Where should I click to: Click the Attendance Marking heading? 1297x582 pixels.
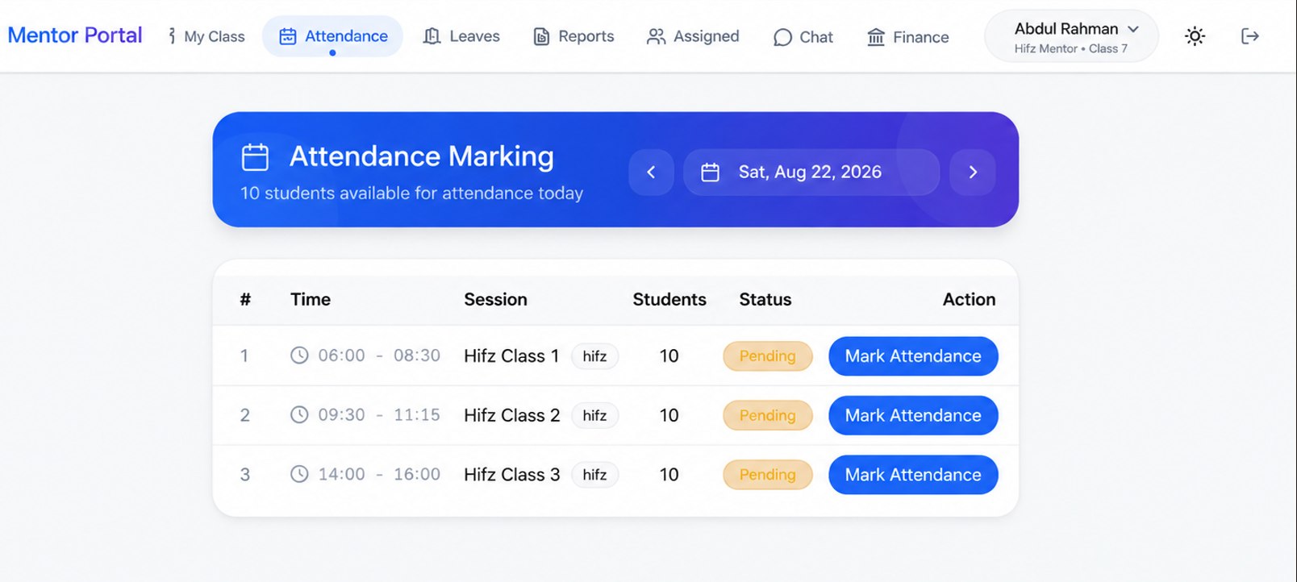coord(422,156)
